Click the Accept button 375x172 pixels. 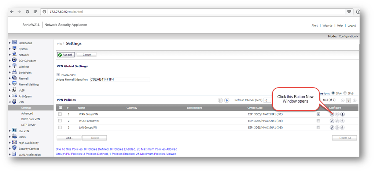[x=66, y=55]
